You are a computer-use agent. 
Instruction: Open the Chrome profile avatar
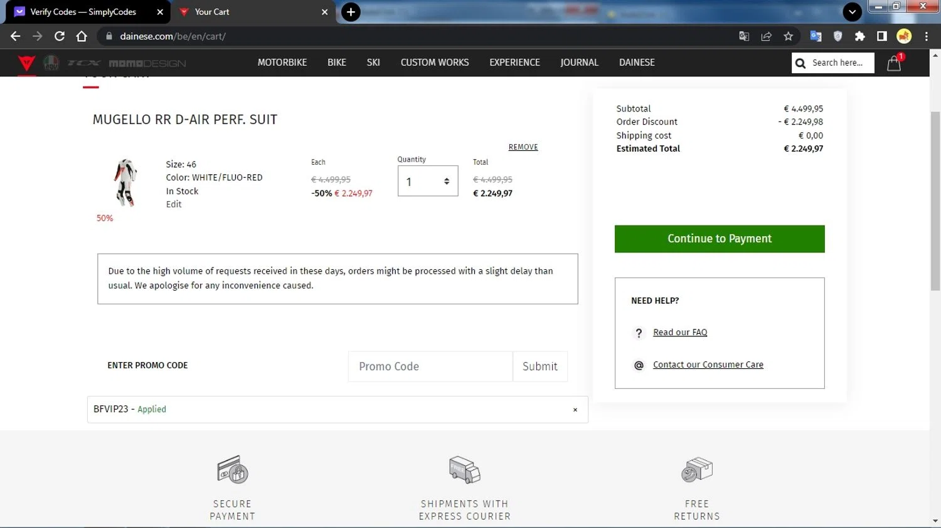(x=904, y=36)
